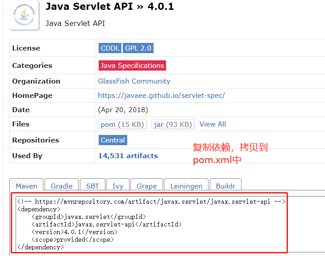Switch to the SBT tab
Screen dimensions: 325x256
point(92,185)
